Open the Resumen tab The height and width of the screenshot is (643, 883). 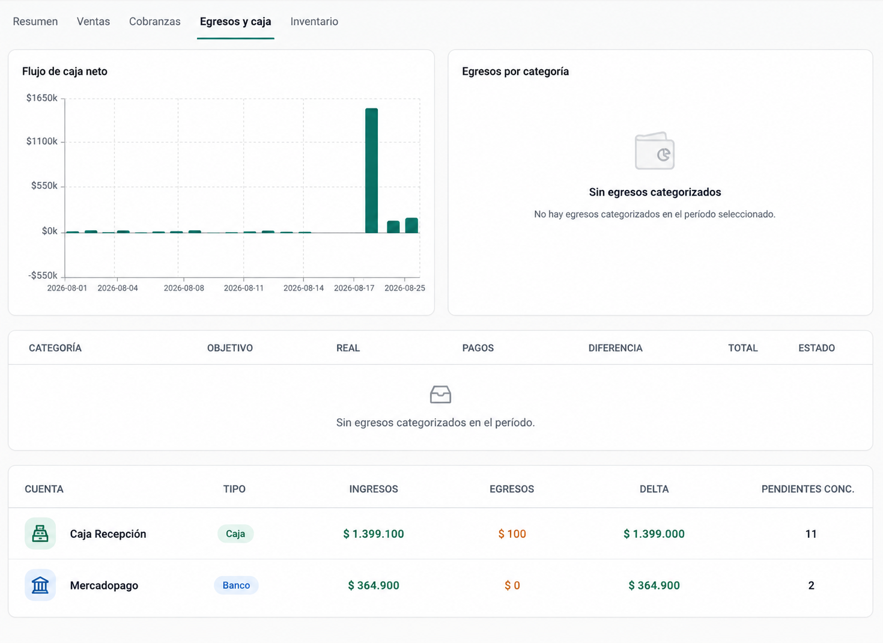35,22
